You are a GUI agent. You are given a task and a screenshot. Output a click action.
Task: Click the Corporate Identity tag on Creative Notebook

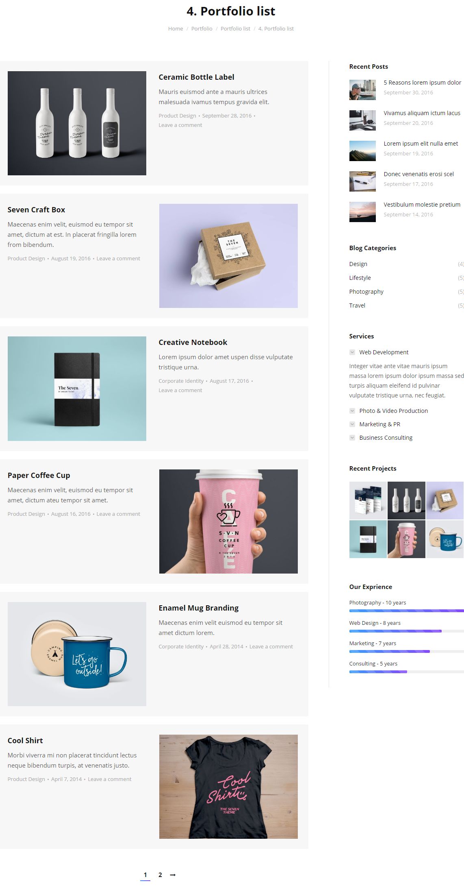pyautogui.click(x=181, y=381)
